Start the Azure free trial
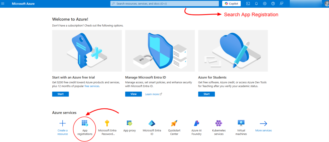The image size is (329, 142). (60, 94)
